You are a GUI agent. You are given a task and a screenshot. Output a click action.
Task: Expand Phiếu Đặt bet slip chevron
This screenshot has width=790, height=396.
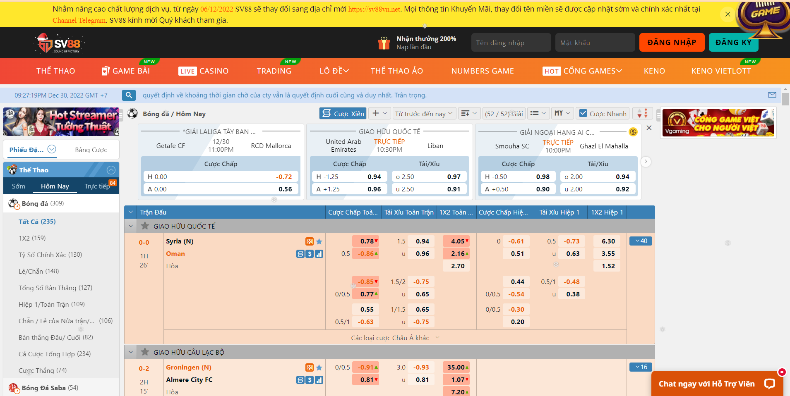tap(52, 149)
